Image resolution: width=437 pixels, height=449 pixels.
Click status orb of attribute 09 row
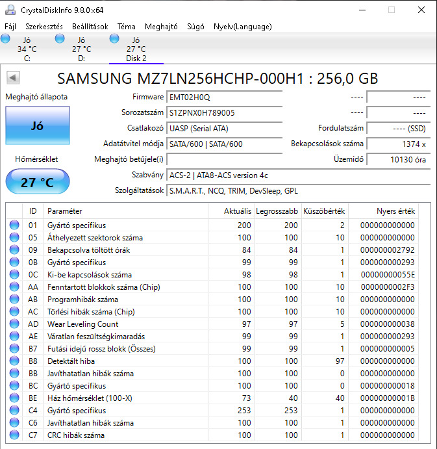14,250
